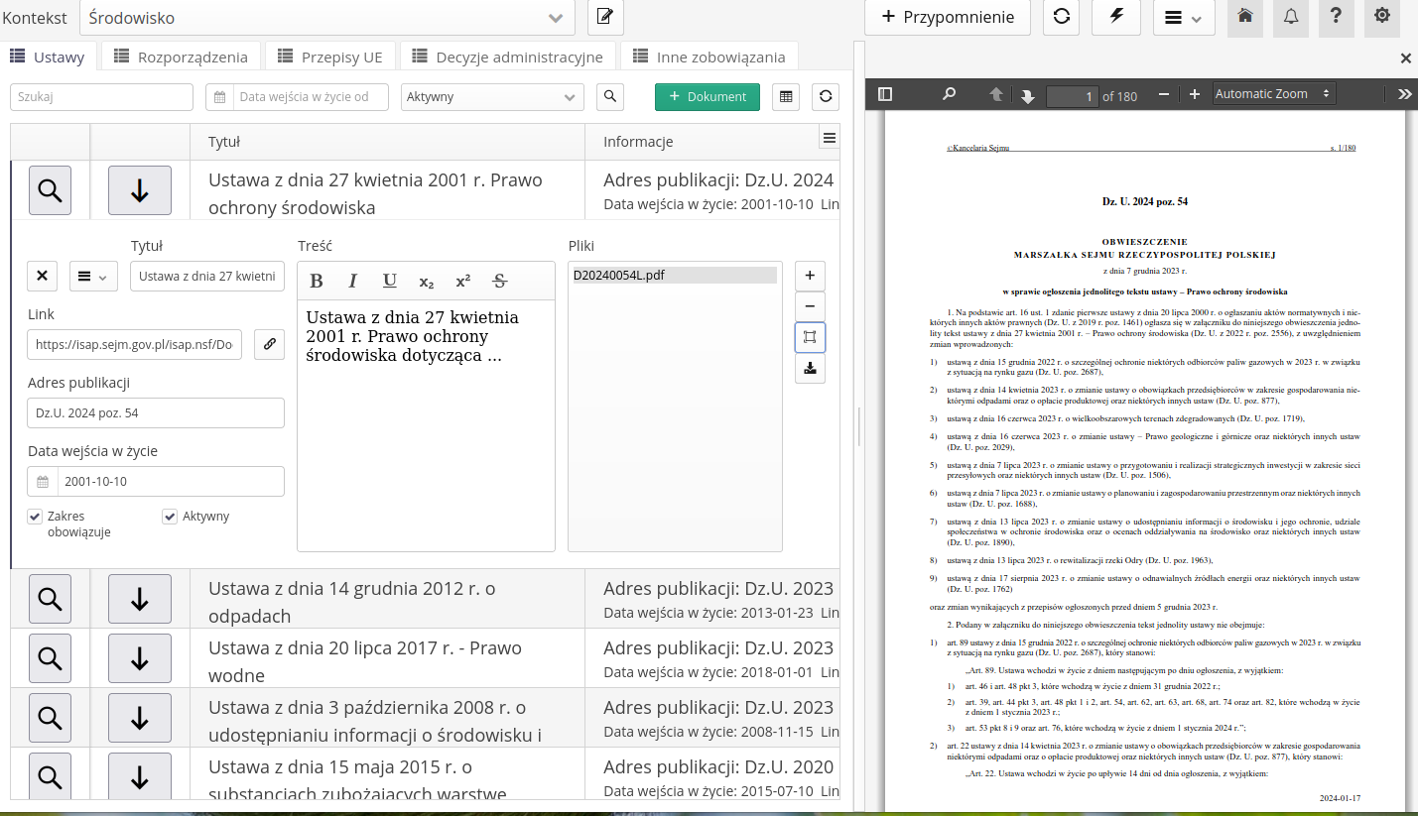The width and height of the screenshot is (1418, 816).
Task: Open the settings gear icon
Action: (x=1382, y=17)
